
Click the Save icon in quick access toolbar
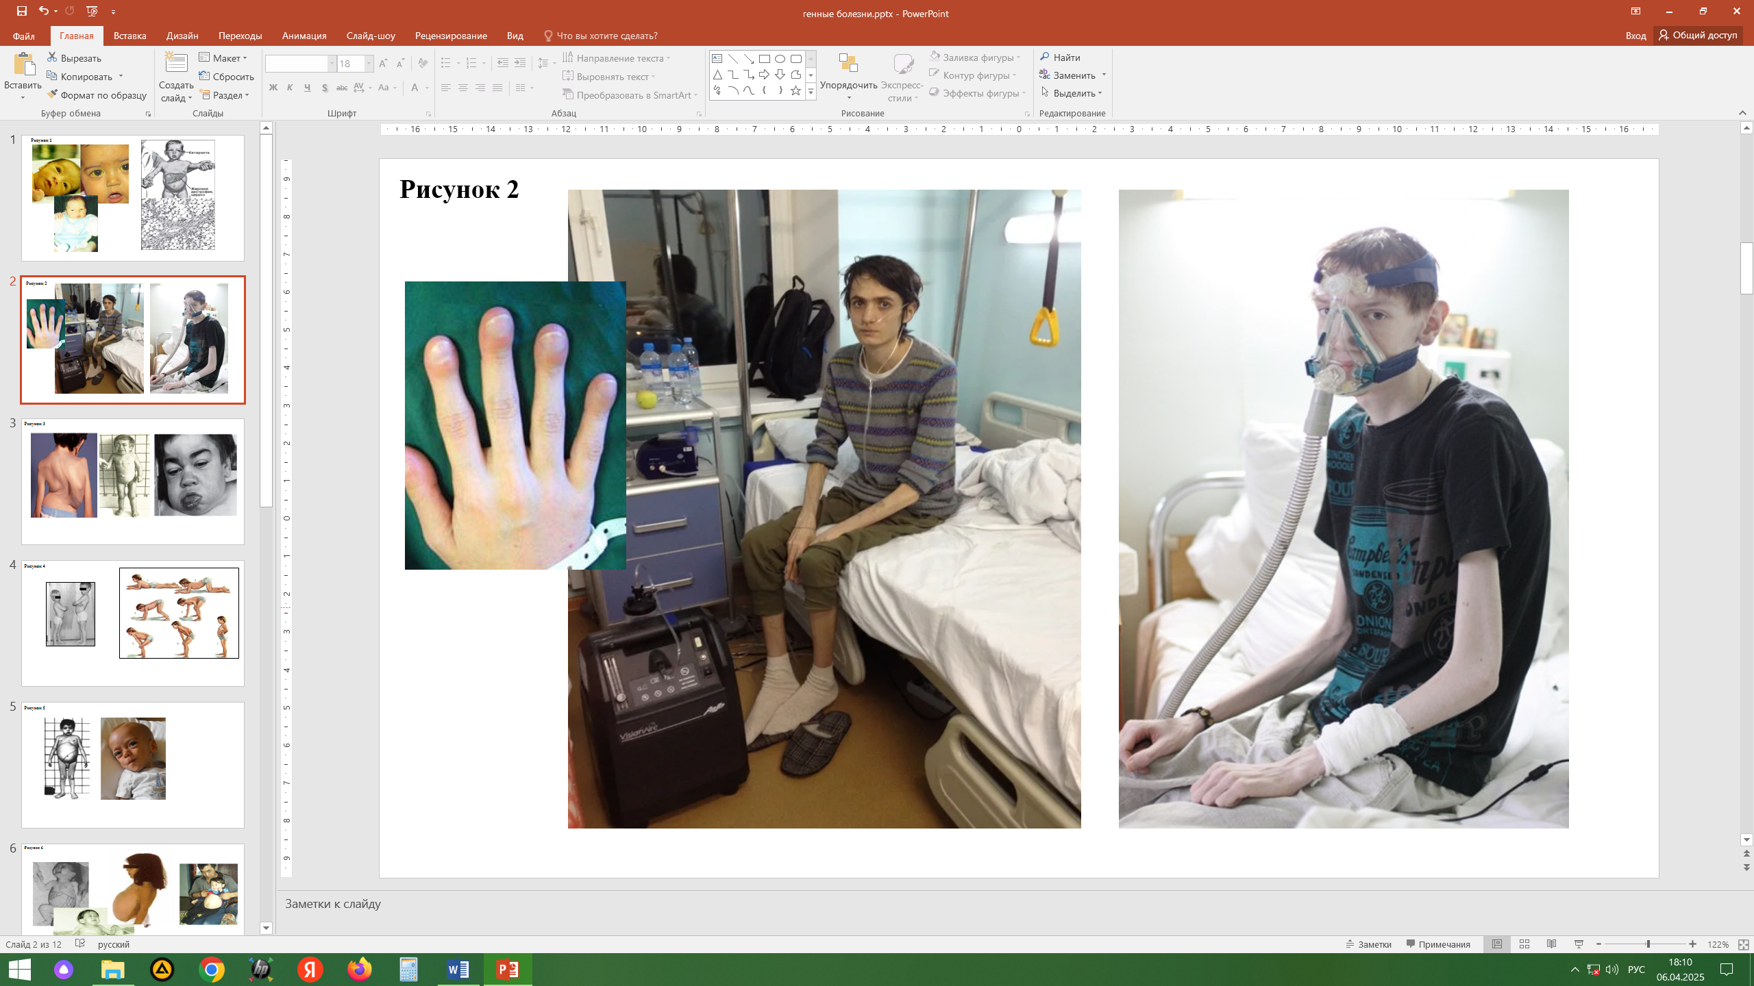[22, 11]
